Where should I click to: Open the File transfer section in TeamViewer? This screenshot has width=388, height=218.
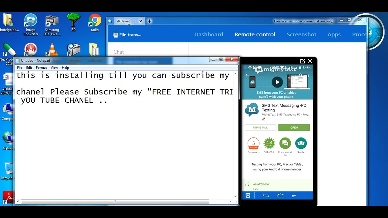(x=127, y=35)
